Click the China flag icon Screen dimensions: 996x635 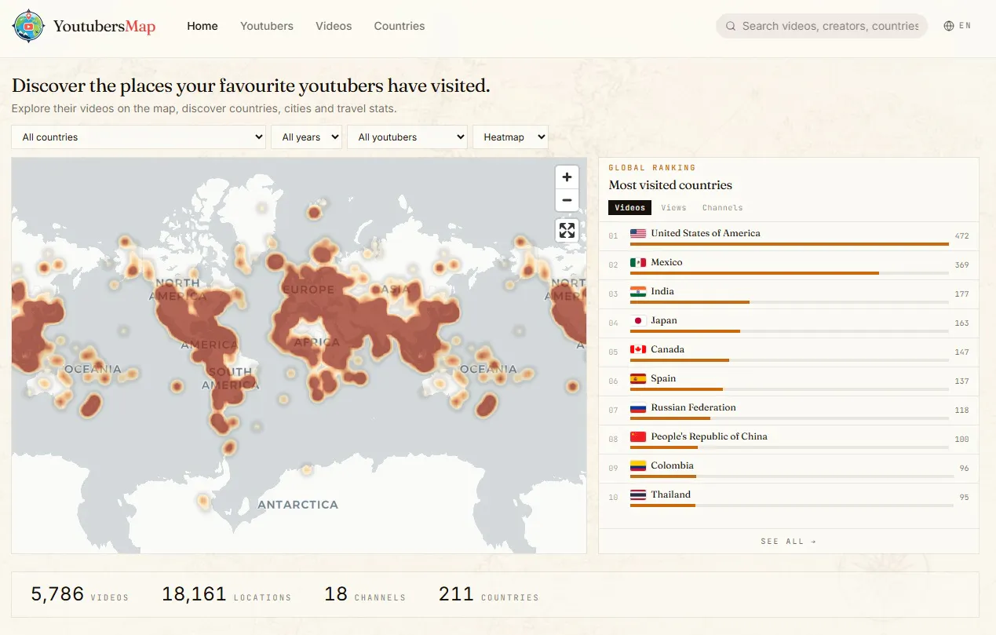pyautogui.click(x=638, y=436)
